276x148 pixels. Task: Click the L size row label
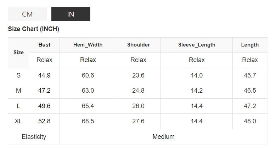(x=18, y=106)
